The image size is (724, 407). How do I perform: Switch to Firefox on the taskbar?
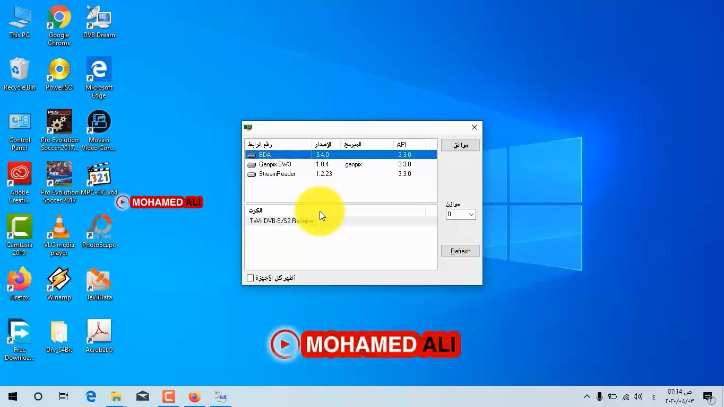[x=194, y=396]
